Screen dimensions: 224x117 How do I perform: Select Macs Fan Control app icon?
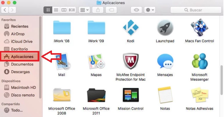pos(200,27)
